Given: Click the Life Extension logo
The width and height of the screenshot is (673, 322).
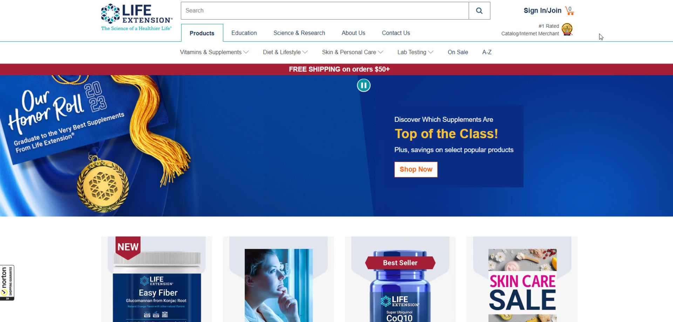Looking at the screenshot, I should pos(137,17).
